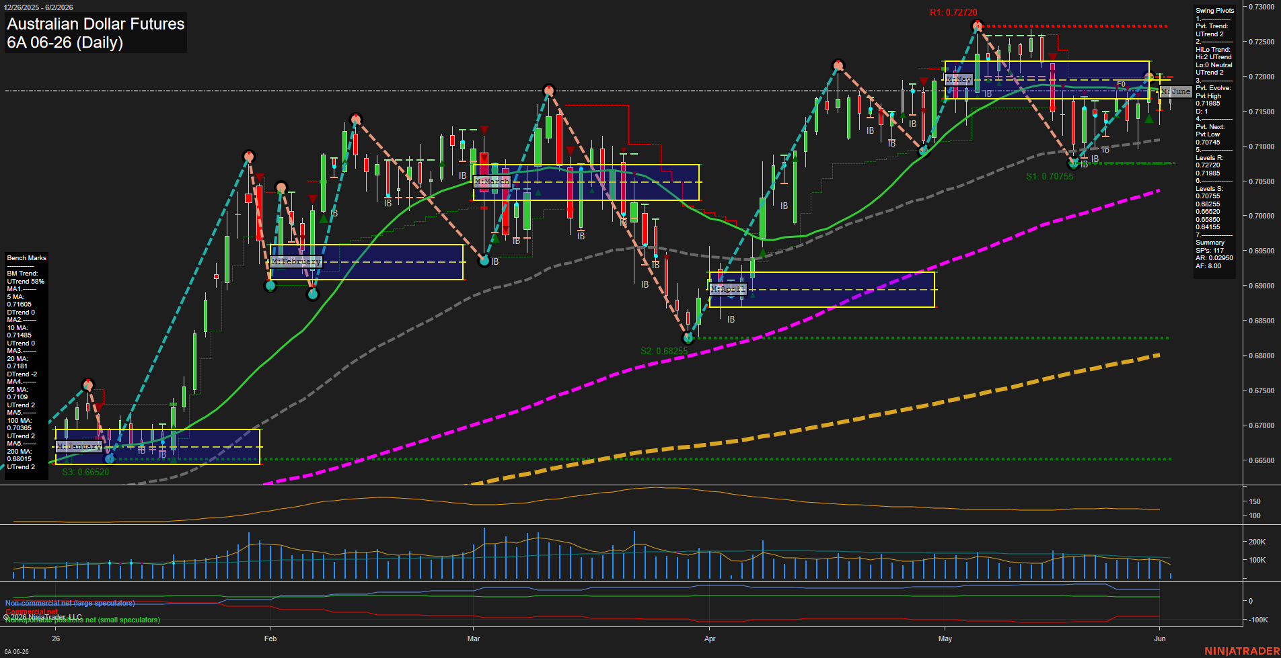
Task: Click the AF: 8.00 summary value
Action: tap(1208, 266)
